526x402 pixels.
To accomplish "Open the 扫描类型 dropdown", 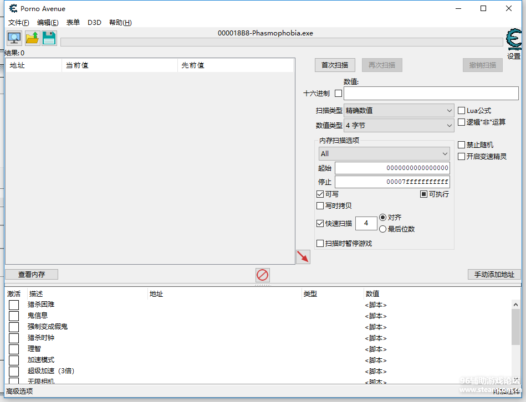I will (x=399, y=111).
